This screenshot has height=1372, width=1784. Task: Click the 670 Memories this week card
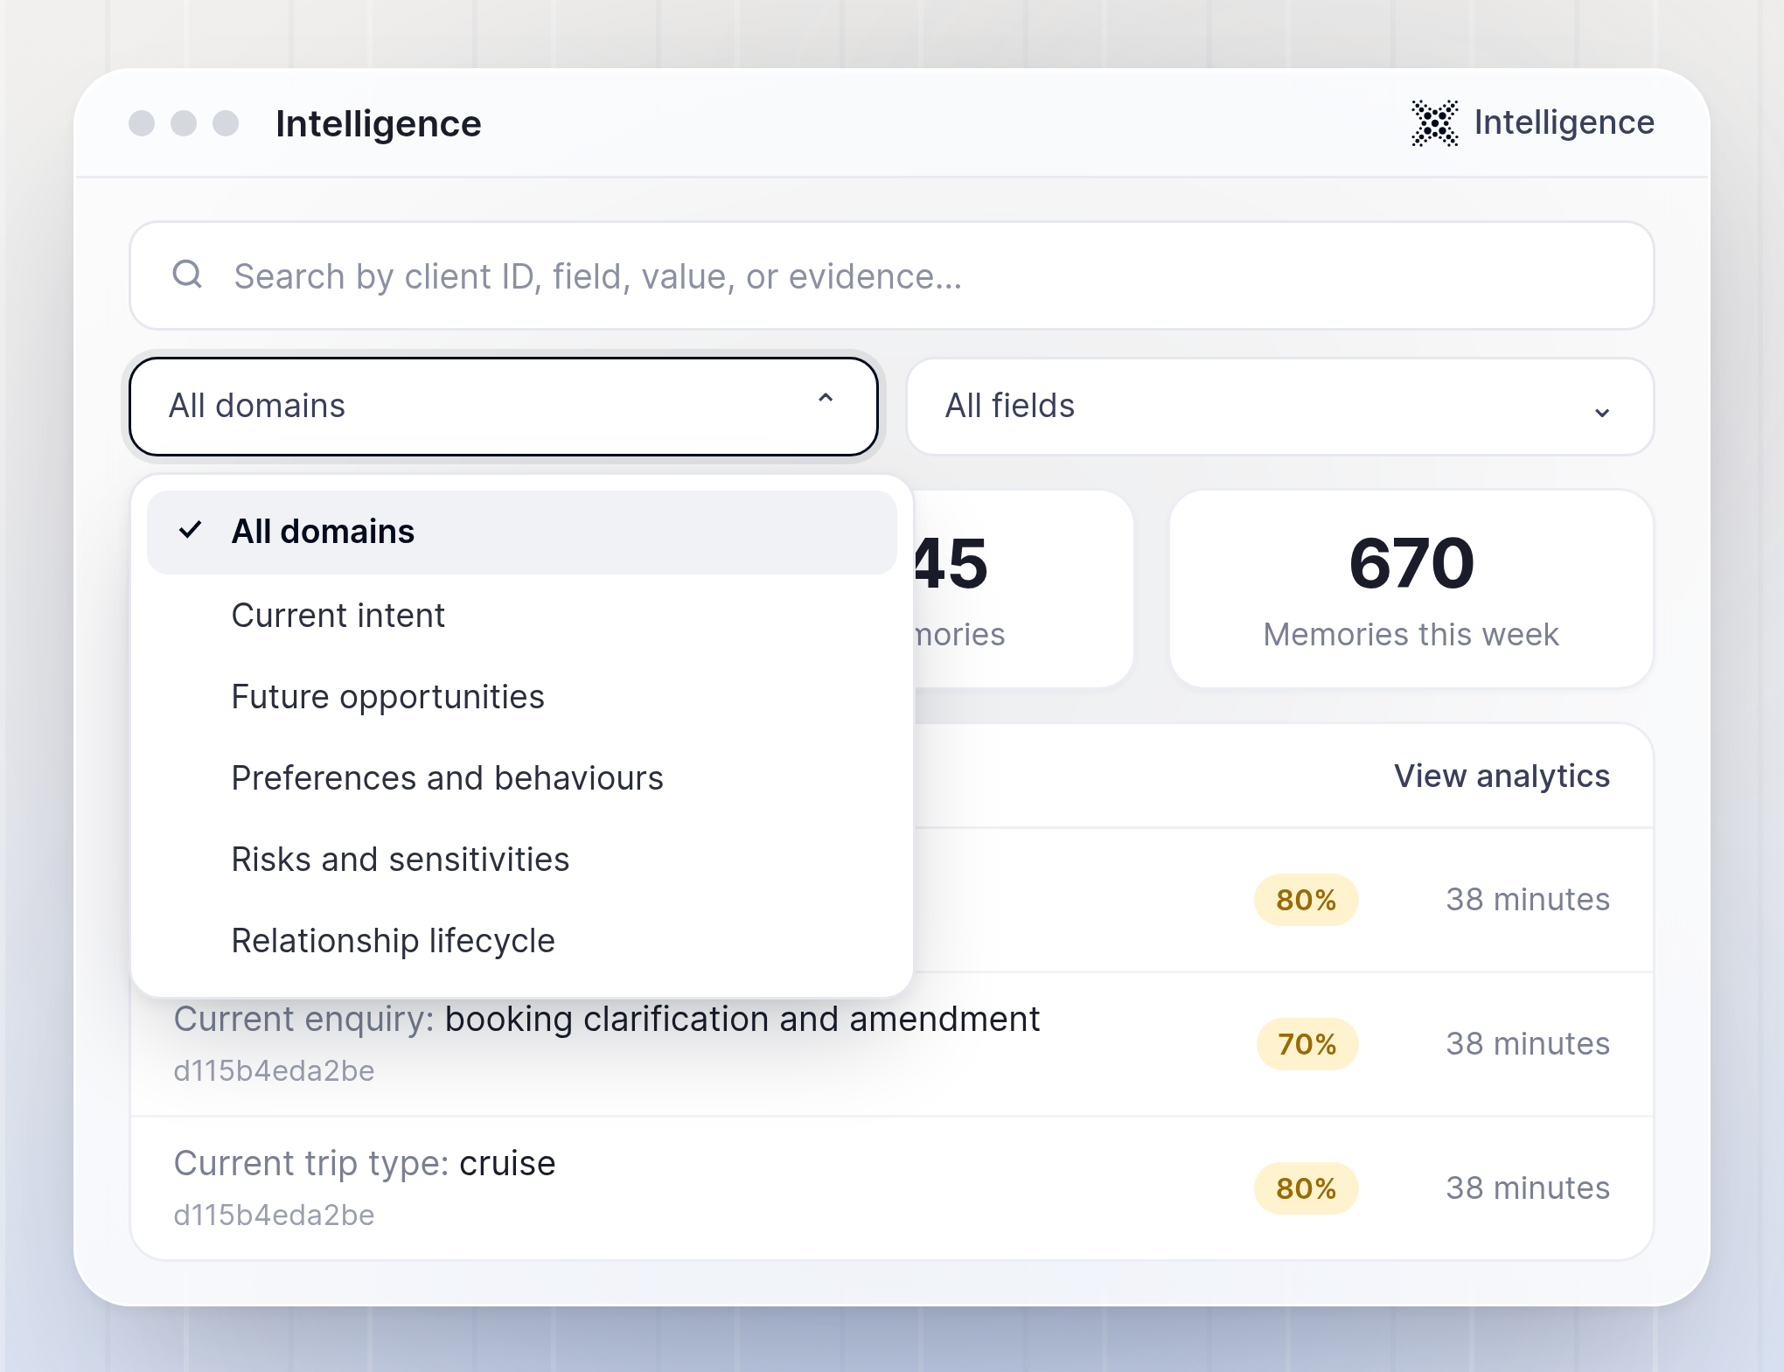pos(1411,589)
